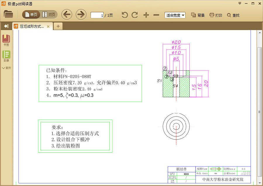Open the 书签 bookmarks panel
Viewport: 263px width, 186px height.
click(x=6, y=41)
